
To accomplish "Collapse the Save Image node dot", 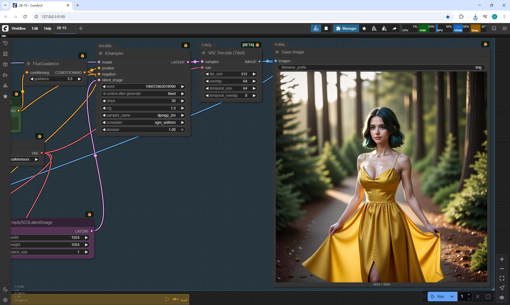I will [277, 52].
